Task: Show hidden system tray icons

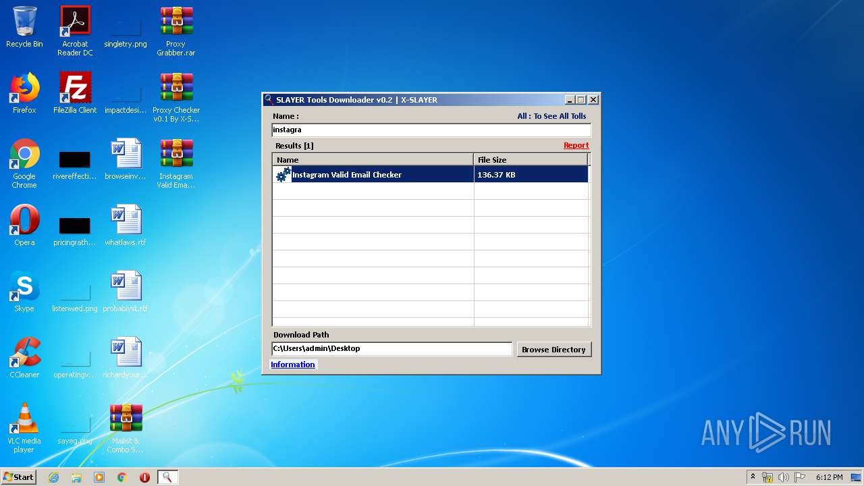Action: tap(753, 477)
